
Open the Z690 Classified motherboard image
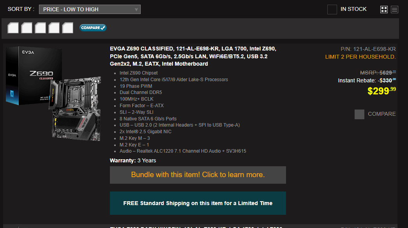[54, 93]
